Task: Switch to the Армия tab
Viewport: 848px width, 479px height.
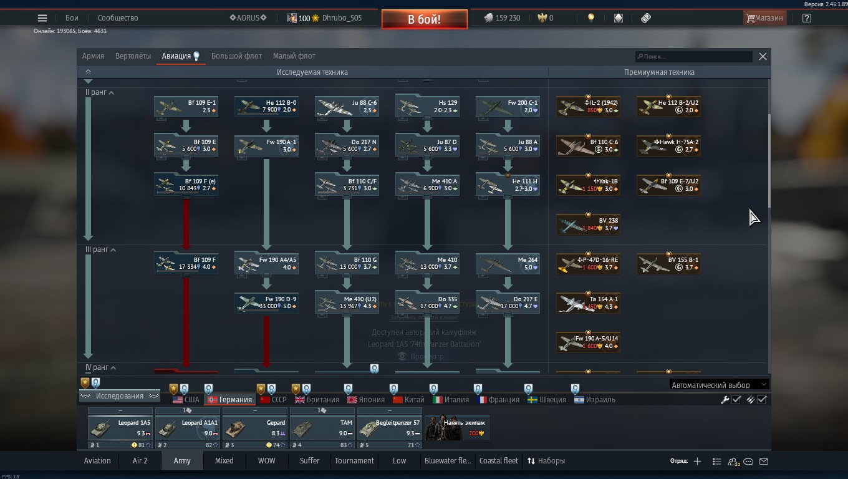Action: [x=94, y=56]
